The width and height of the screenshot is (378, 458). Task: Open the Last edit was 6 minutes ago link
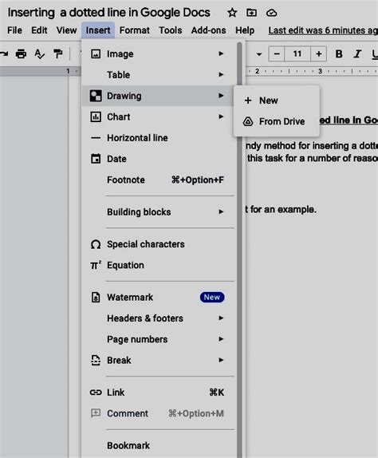(323, 30)
